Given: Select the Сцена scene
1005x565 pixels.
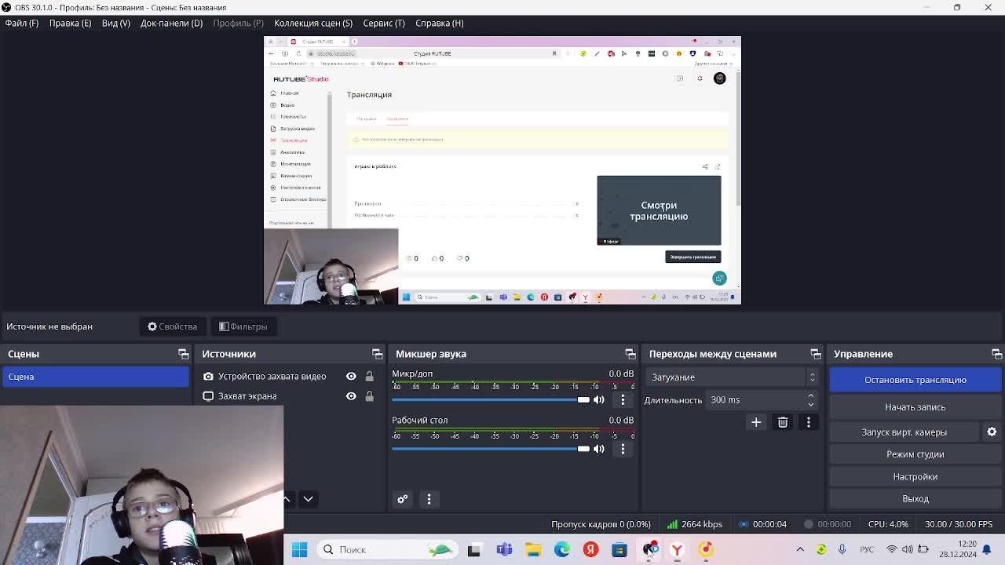Looking at the screenshot, I should coord(94,377).
